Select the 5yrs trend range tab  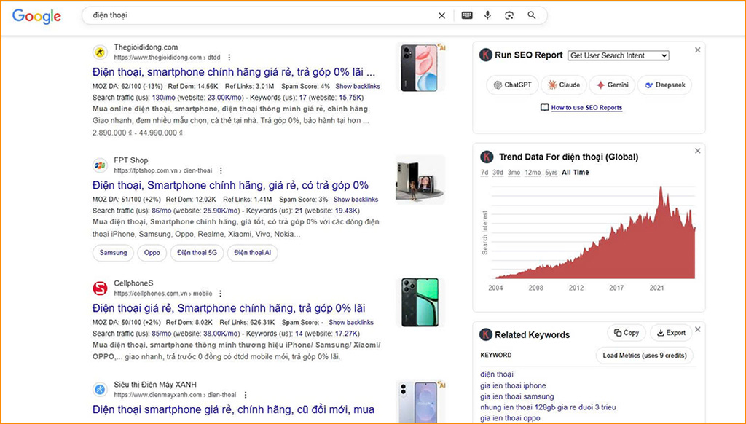coord(551,172)
